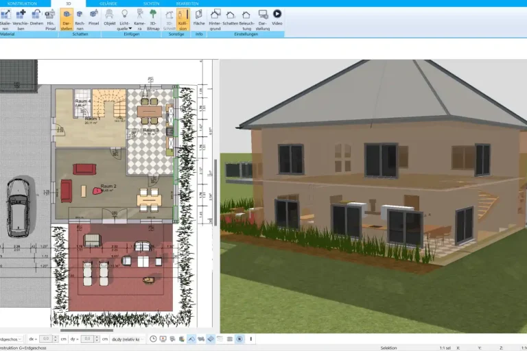Click the layers icon in bottom toolbar
The height and width of the screenshot is (351, 527).
click(x=220, y=339)
